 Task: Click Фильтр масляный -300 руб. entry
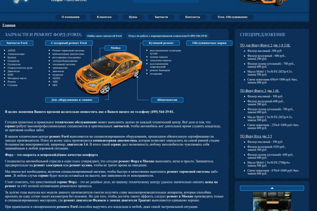(265, 51)
